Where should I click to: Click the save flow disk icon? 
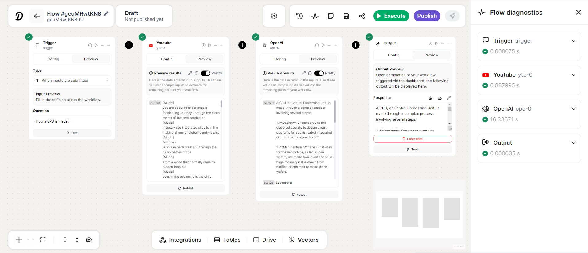click(x=346, y=16)
